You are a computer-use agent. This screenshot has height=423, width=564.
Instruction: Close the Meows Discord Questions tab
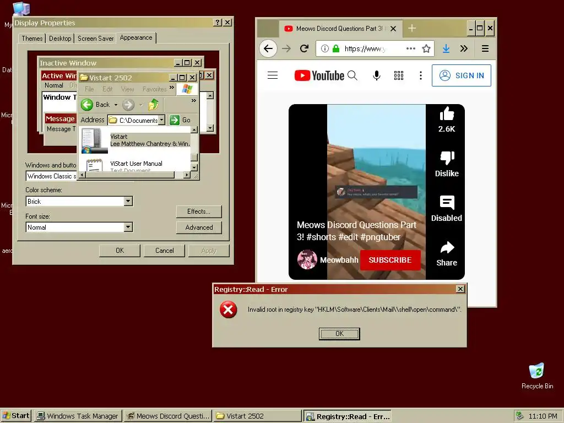point(393,29)
